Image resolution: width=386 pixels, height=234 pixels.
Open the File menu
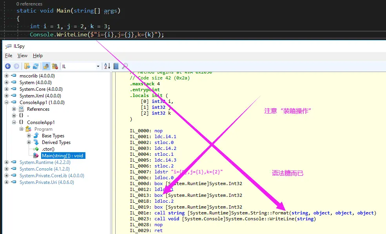[x=9, y=56]
